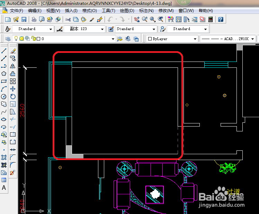Click the ByLayer color swatch box
Image resolution: width=259 pixels, height=214 pixels.
[x=150, y=39]
